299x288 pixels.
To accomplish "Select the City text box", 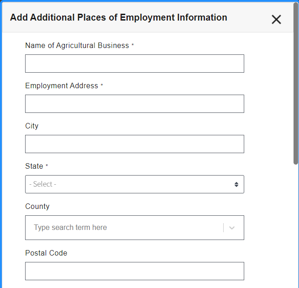I will coord(135,144).
